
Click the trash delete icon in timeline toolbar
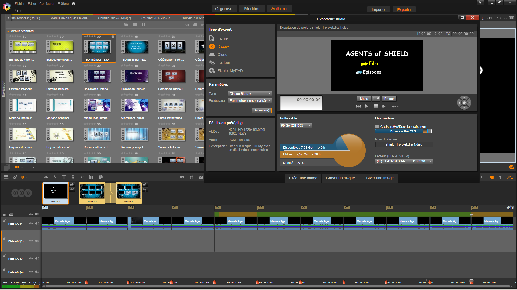click(191, 177)
